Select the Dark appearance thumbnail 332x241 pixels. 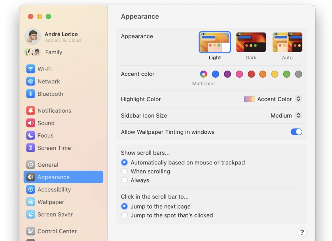pyautogui.click(x=251, y=42)
